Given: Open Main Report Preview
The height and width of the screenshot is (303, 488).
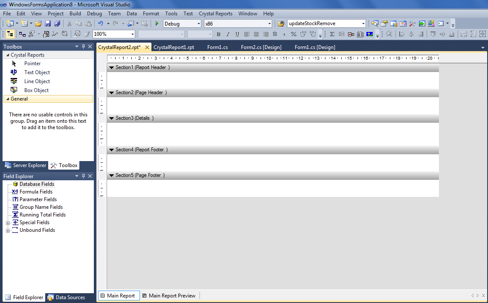Looking at the screenshot, I should click(x=170, y=295).
